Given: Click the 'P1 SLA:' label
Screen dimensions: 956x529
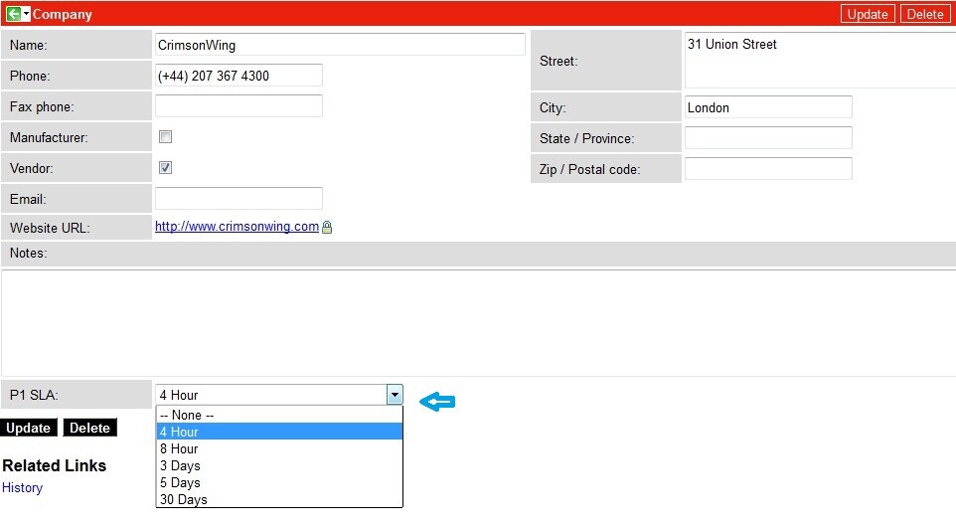Looking at the screenshot, I should click(34, 395).
